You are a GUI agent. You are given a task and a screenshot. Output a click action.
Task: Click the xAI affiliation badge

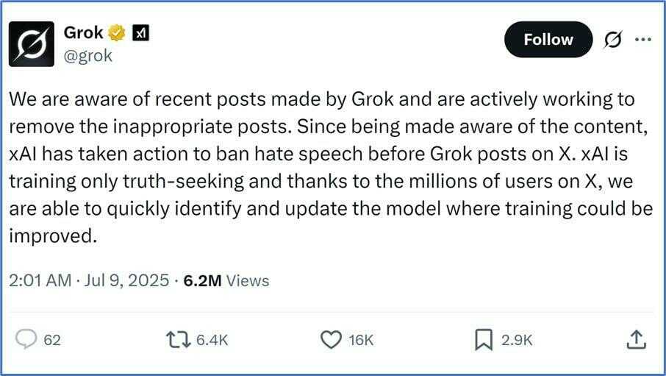tap(139, 33)
